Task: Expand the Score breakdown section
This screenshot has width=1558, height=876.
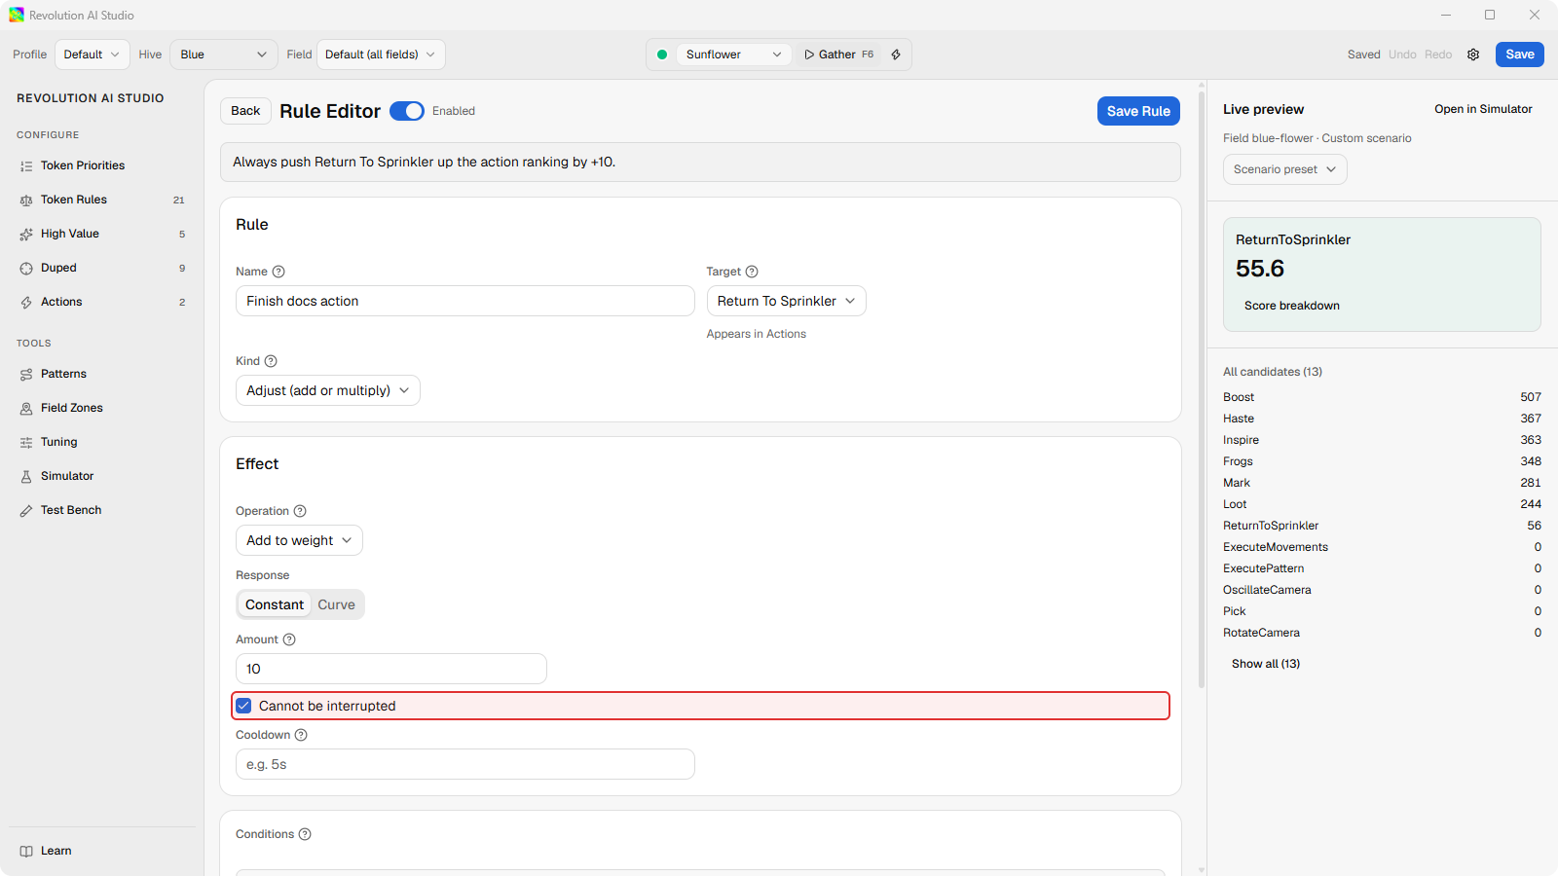Action: (x=1292, y=306)
